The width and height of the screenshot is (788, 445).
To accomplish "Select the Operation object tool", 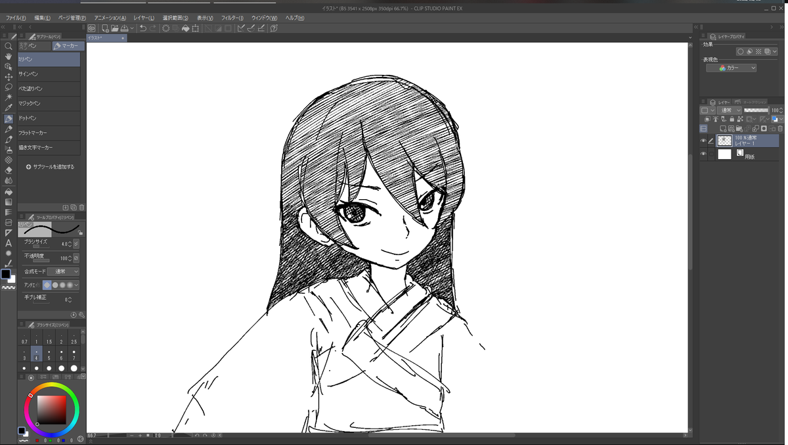I will coord(9,67).
